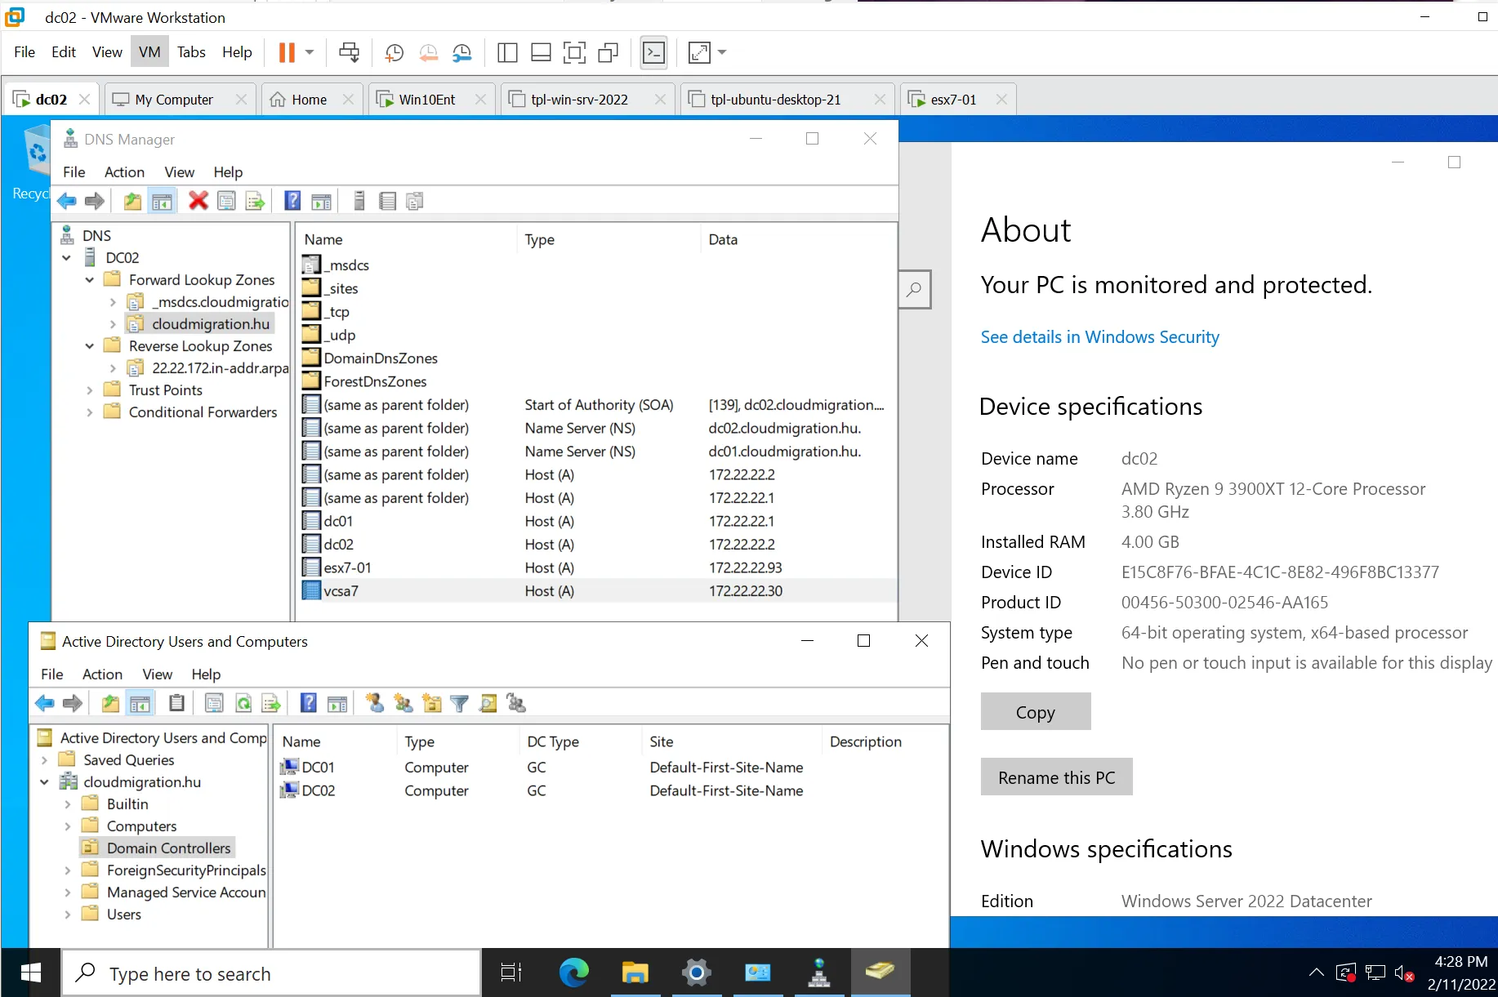
Task: Click the Help icon in Active Directory toolbar
Action: [309, 704]
